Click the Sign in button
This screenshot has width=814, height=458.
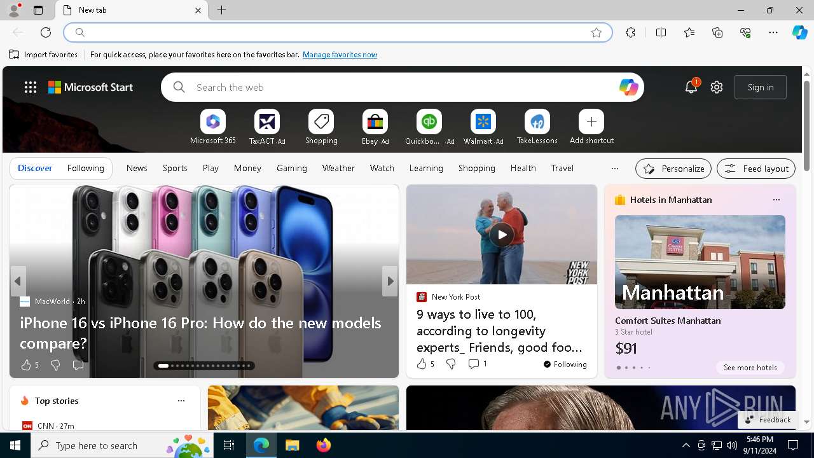761,87
